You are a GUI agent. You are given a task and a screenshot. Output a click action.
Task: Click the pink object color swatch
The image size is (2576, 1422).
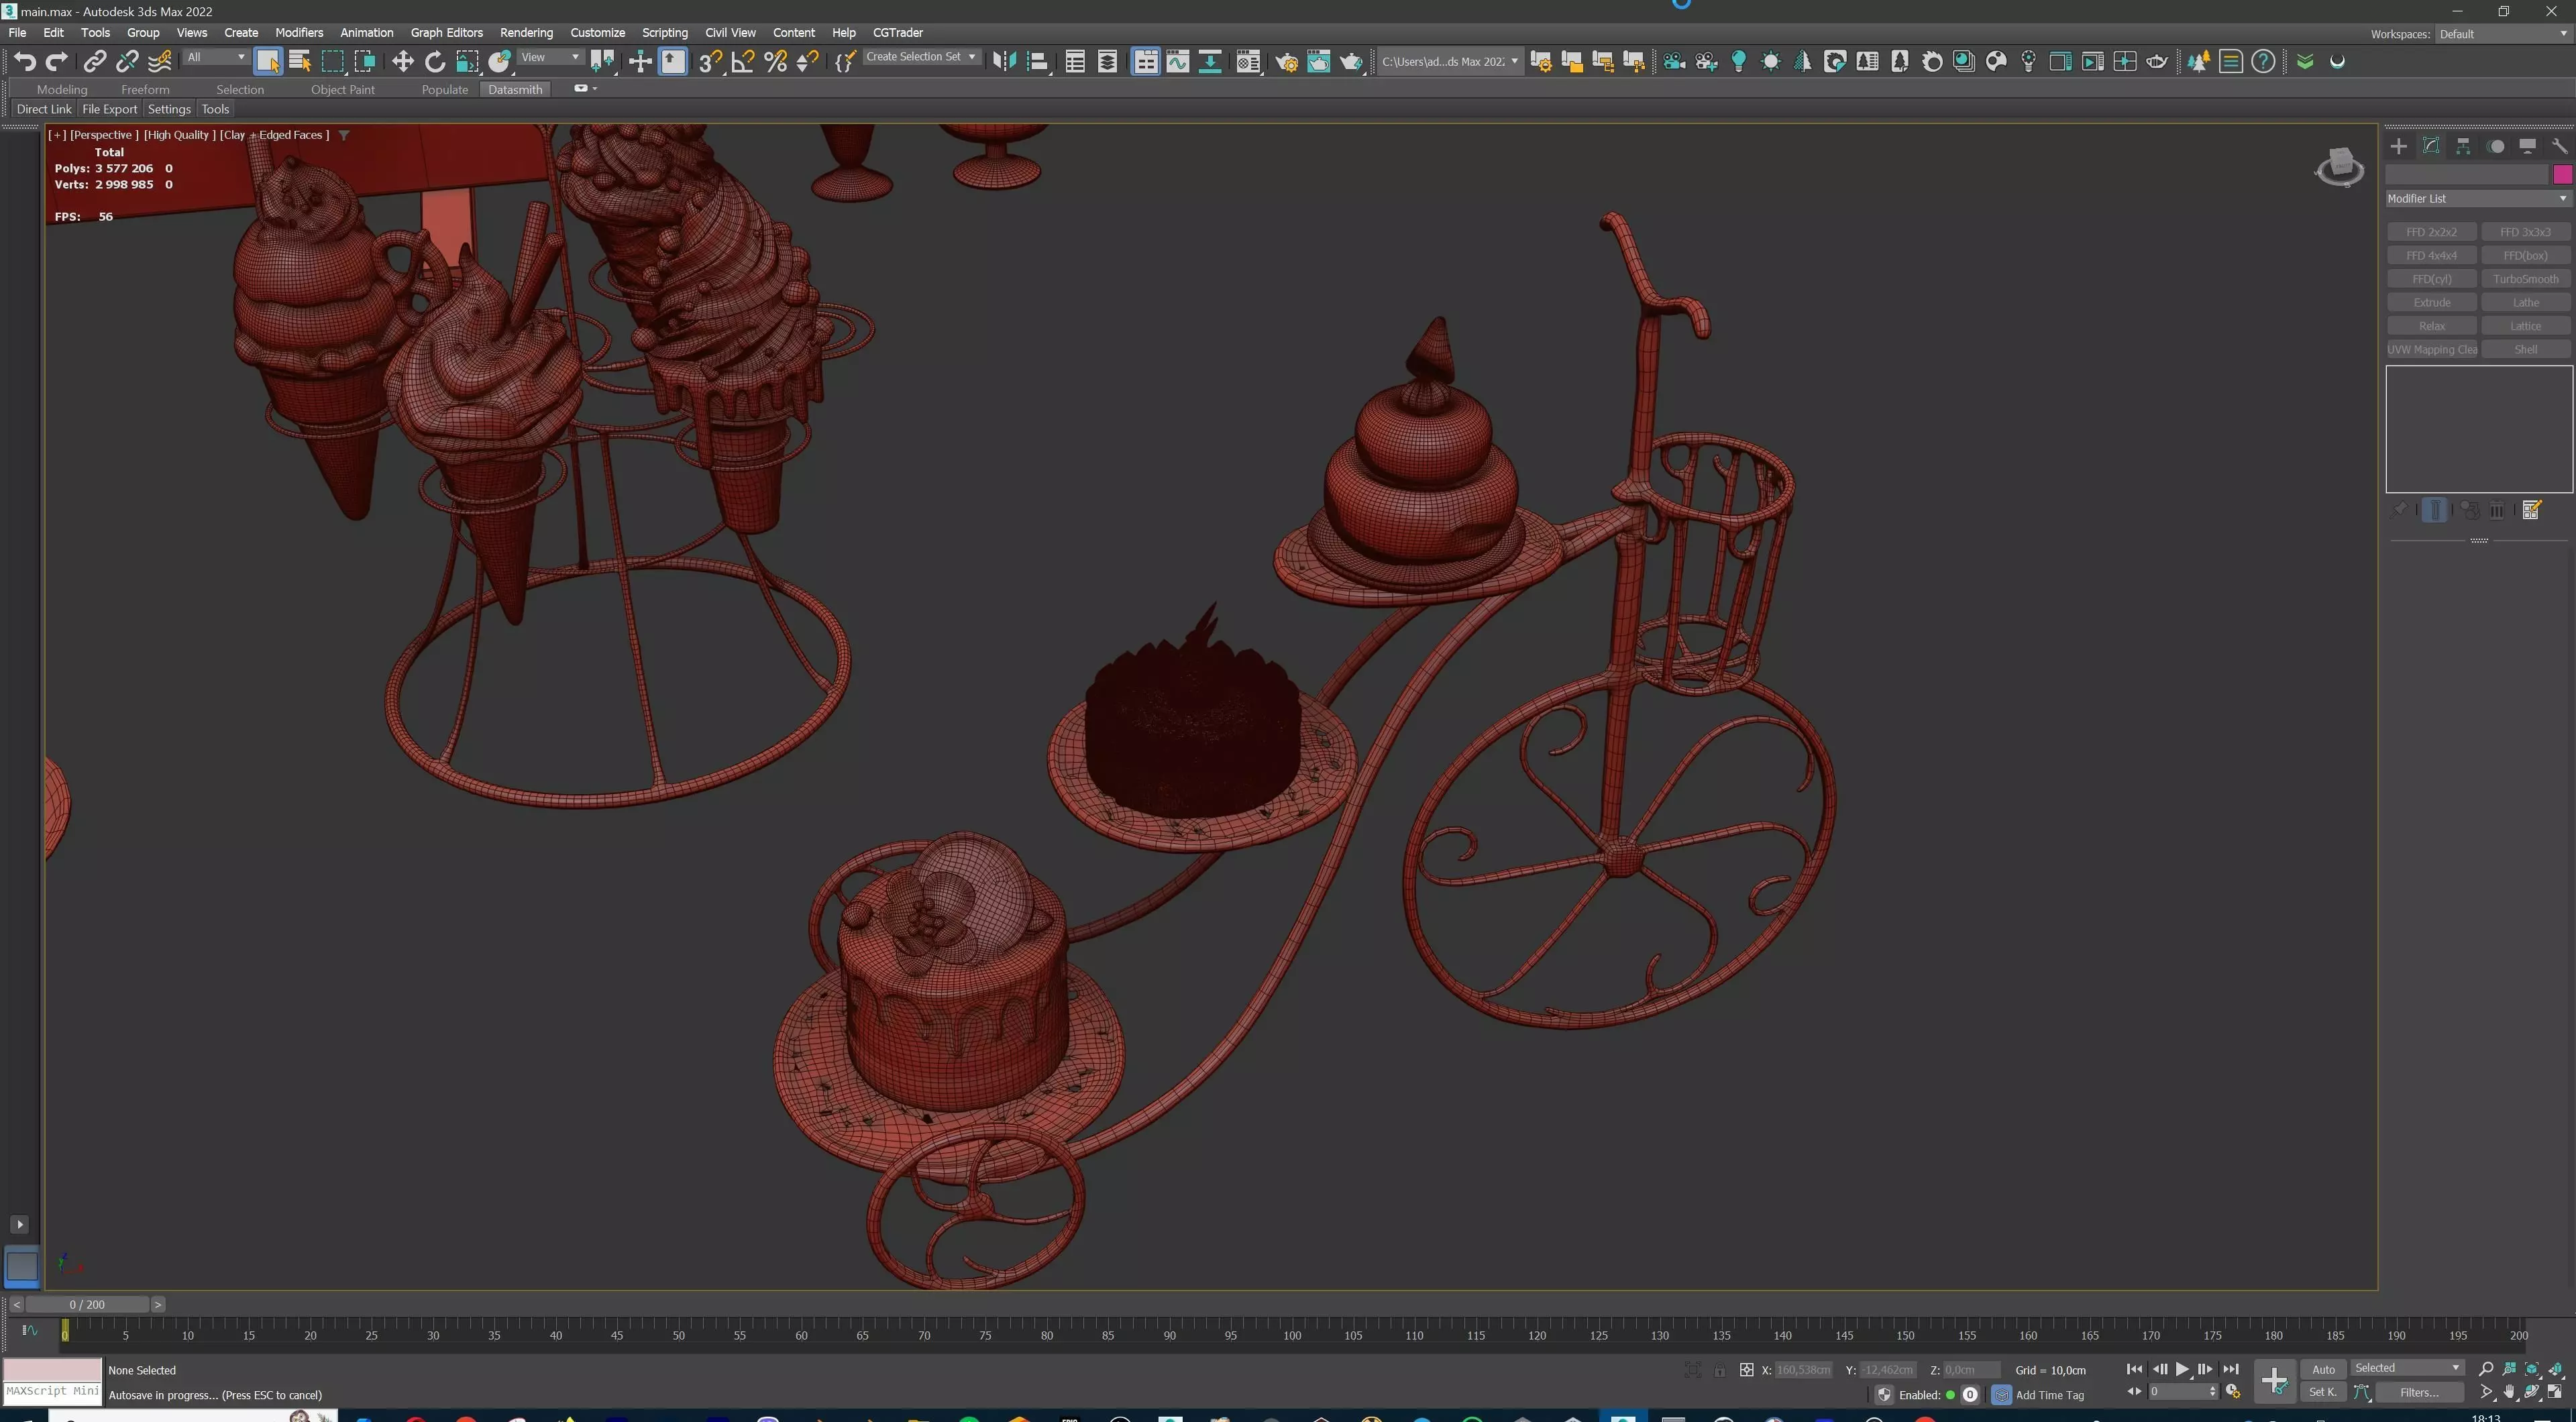click(2562, 175)
